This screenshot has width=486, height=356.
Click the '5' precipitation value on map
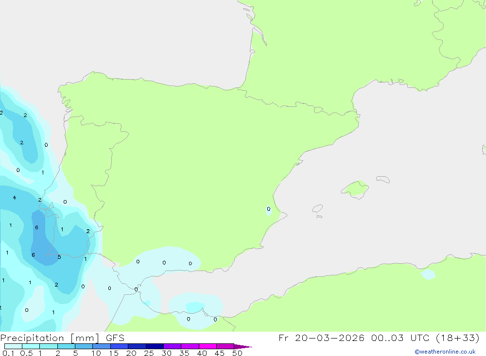coord(59,257)
